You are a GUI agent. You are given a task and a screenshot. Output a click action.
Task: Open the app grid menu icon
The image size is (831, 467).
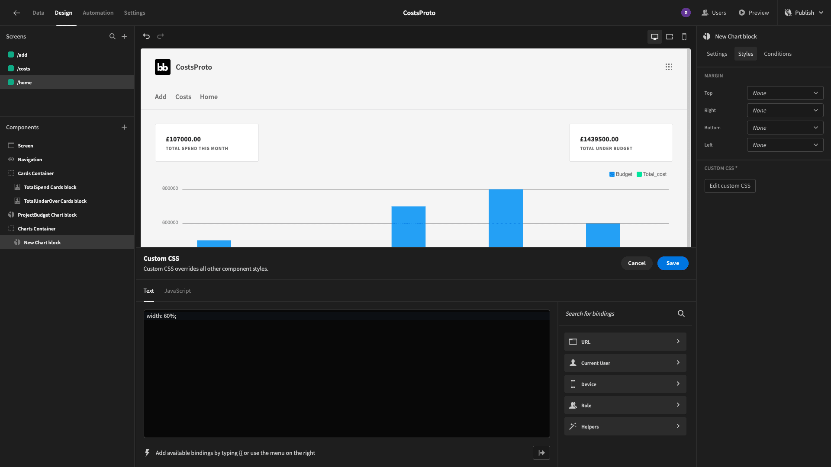(x=669, y=67)
